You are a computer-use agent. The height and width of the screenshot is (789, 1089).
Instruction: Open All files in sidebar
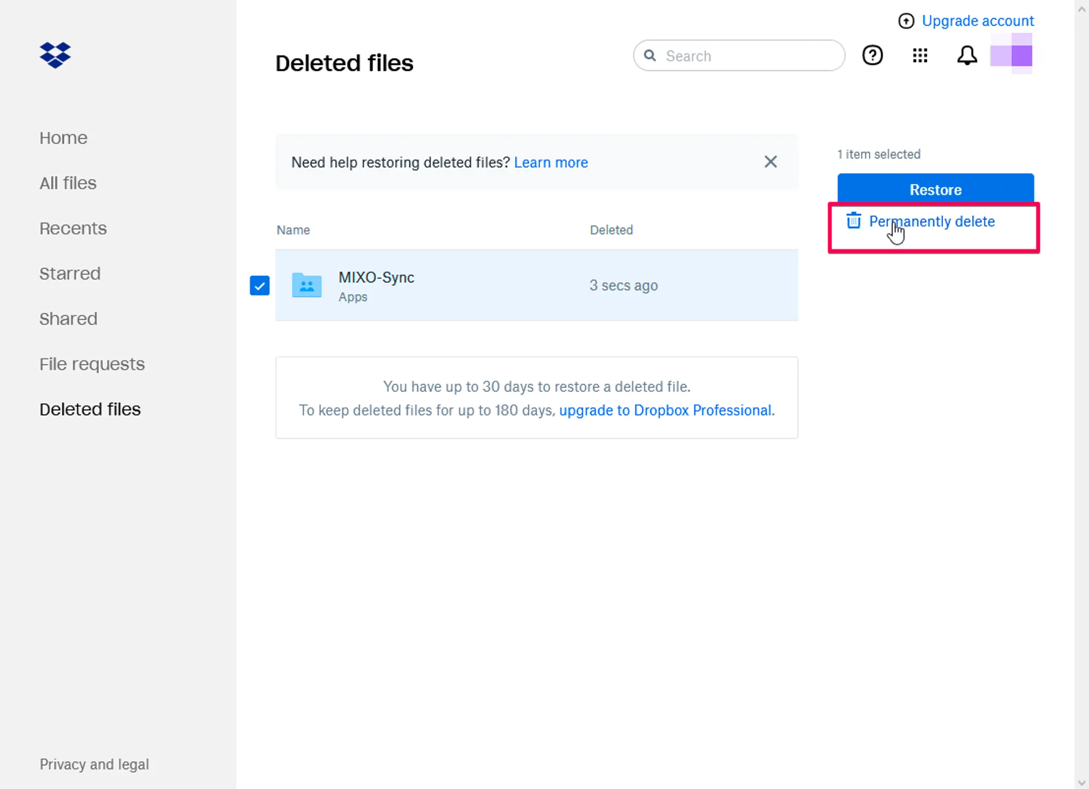click(x=68, y=184)
